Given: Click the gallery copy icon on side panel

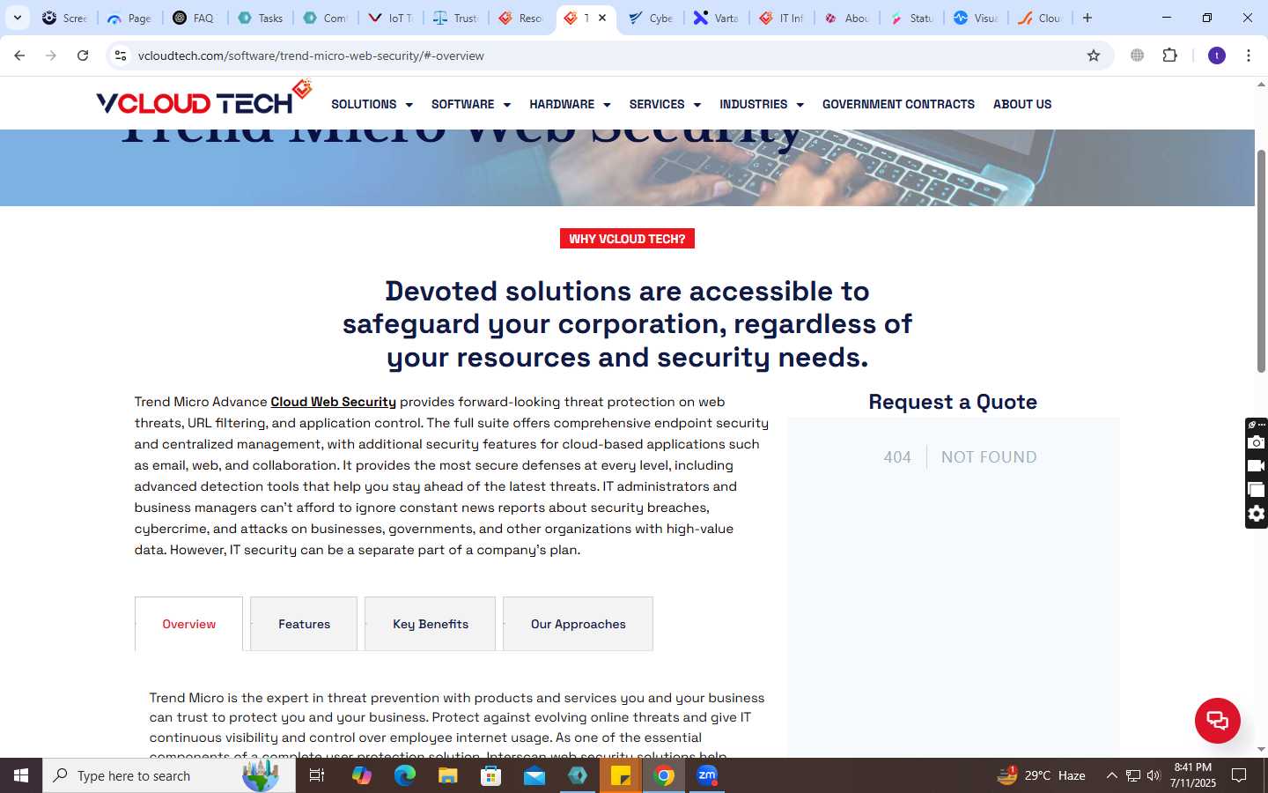Looking at the screenshot, I should 1257,490.
